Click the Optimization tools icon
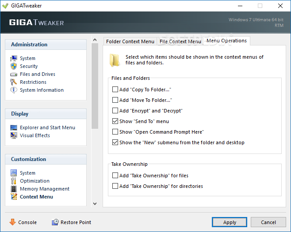 click(14, 181)
